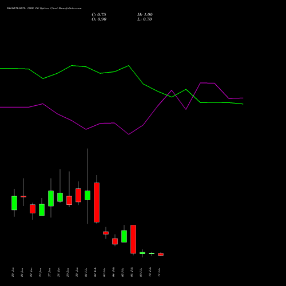This screenshot has height=286, width=286.
Task: Click the close value C: 0.75
Action: pos(99,15)
